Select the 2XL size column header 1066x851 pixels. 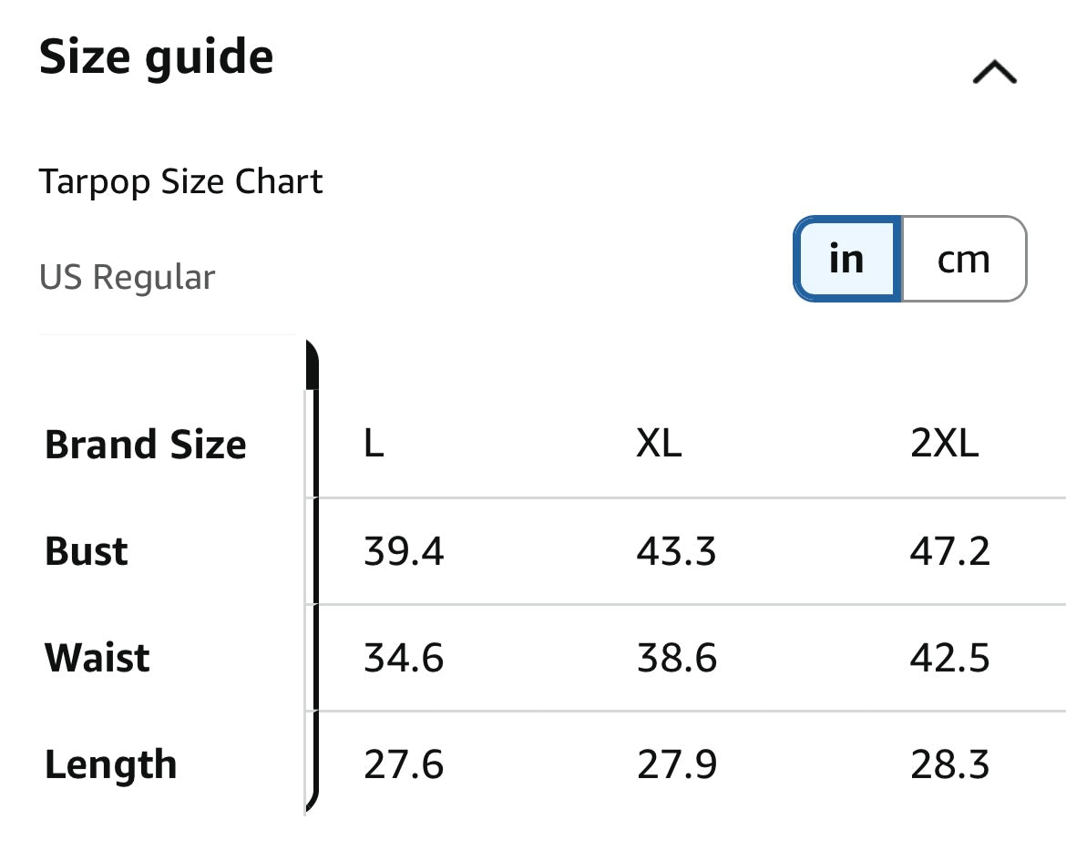point(945,444)
